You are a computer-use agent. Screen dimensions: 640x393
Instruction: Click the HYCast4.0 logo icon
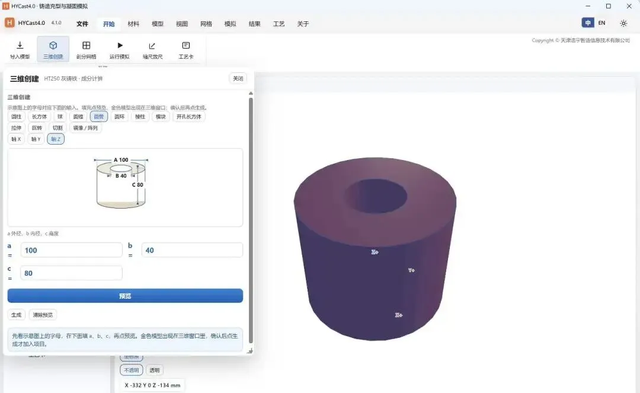[9, 23]
